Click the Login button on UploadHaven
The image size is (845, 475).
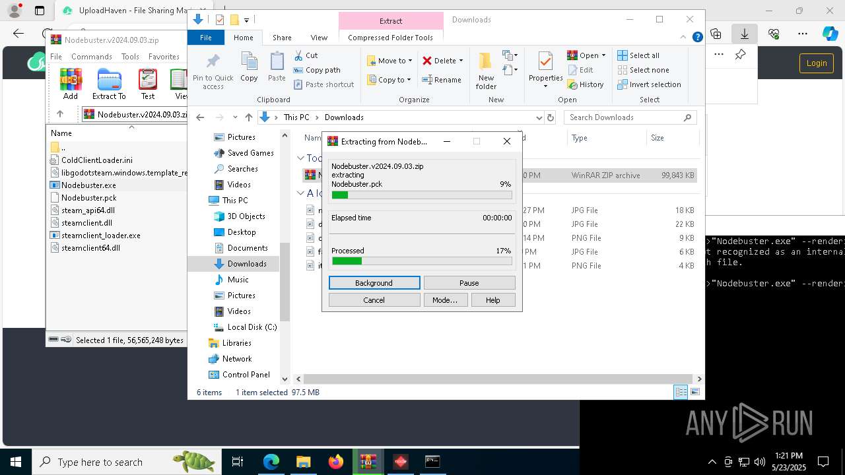817,63
